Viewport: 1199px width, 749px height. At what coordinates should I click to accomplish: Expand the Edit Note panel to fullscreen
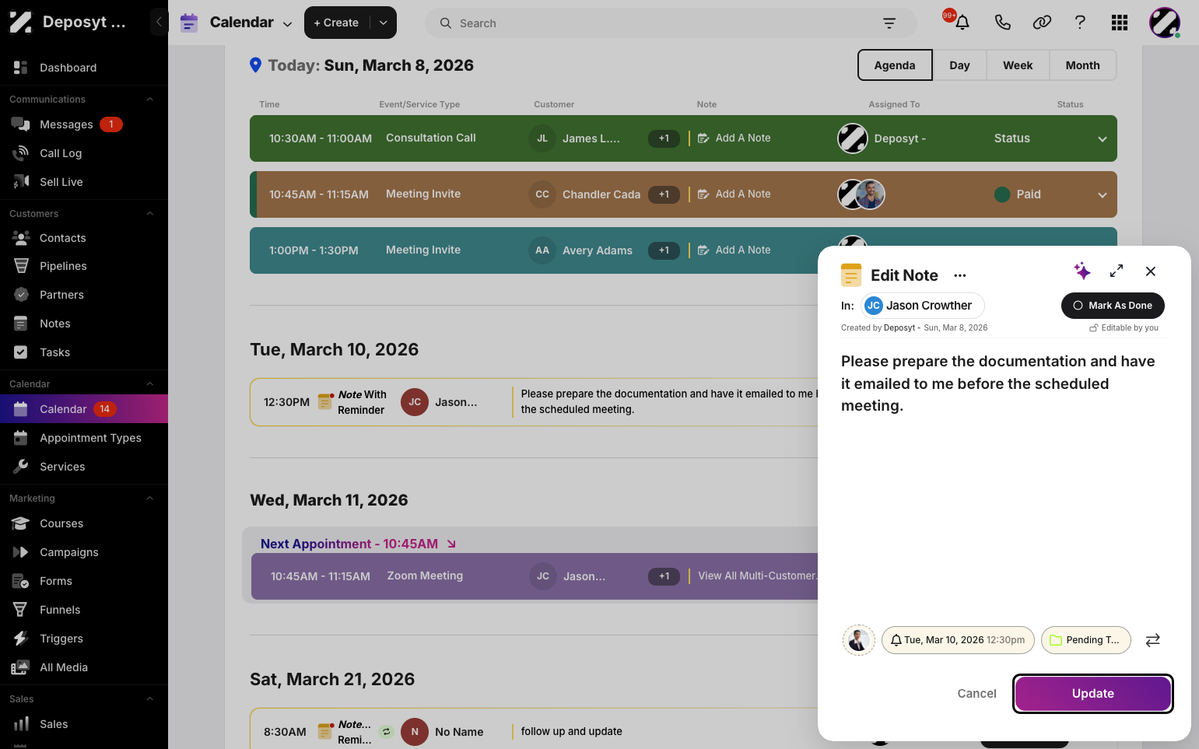[1117, 271]
